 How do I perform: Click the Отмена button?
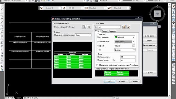pyautogui.click(x=122, y=81)
